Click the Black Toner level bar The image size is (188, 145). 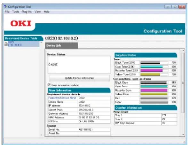[x=154, y=63]
